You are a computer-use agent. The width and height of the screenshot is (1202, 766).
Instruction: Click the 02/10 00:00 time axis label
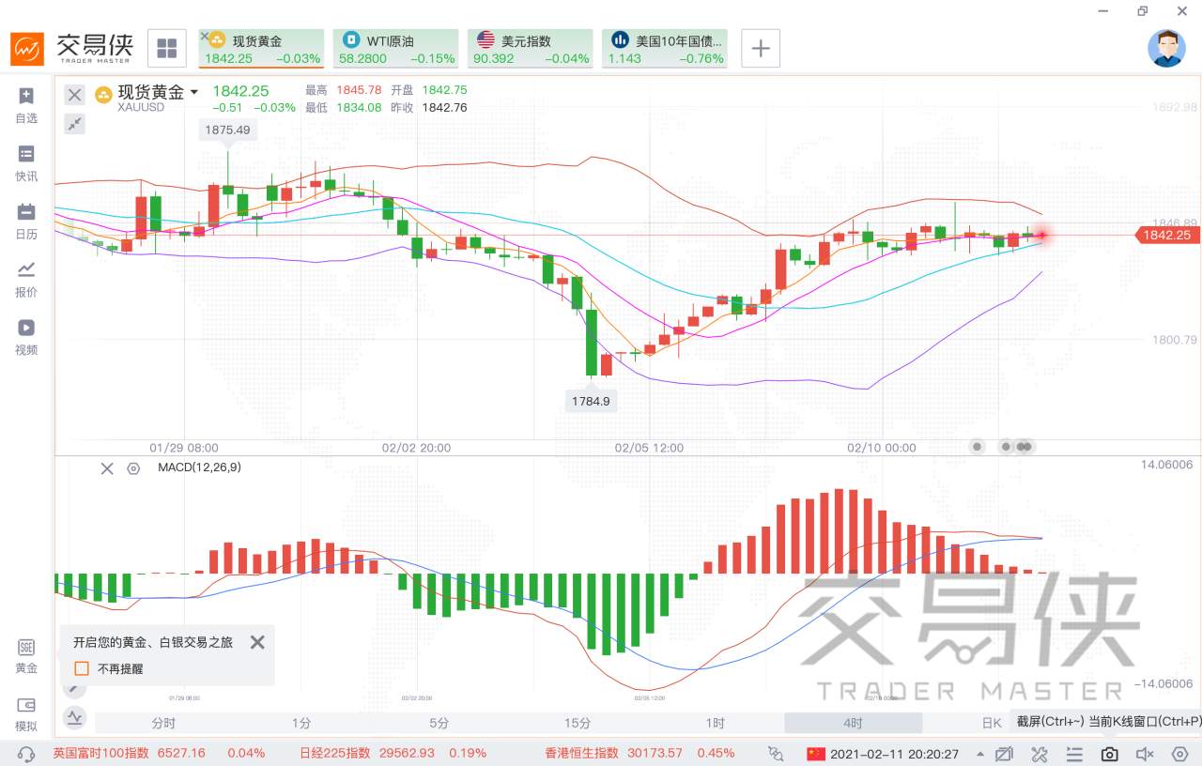(x=882, y=448)
